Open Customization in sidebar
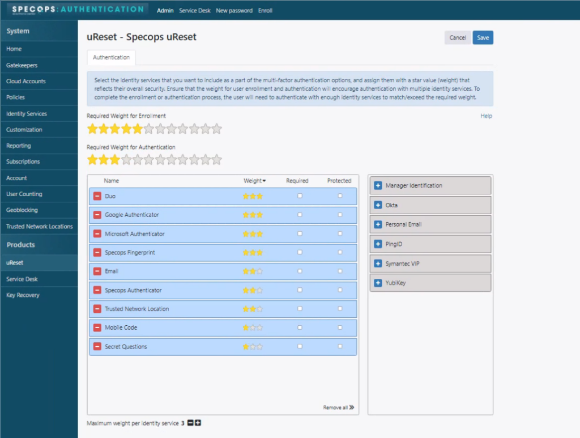The height and width of the screenshot is (438, 580). [x=39, y=130]
